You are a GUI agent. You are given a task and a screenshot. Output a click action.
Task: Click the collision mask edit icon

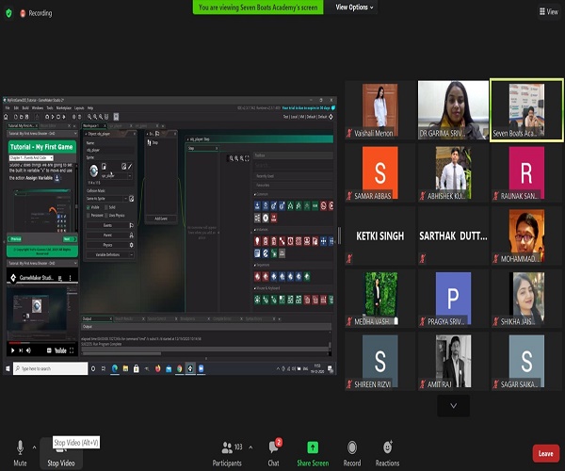point(132,199)
